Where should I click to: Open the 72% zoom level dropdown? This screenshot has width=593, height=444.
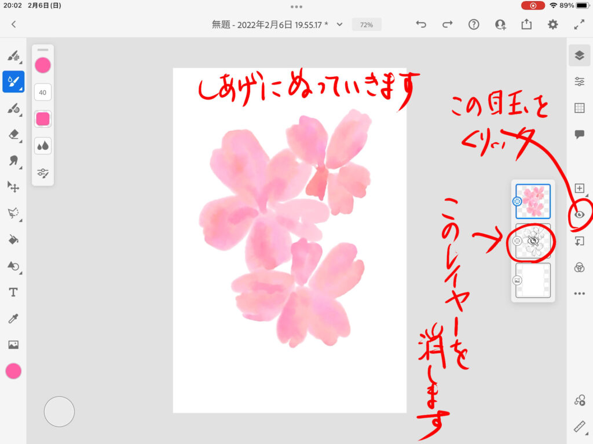coord(367,25)
